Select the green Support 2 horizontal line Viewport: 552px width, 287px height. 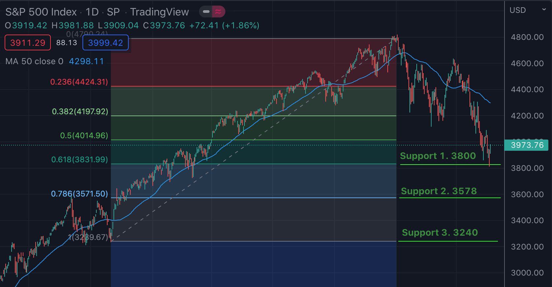[x=450, y=198]
